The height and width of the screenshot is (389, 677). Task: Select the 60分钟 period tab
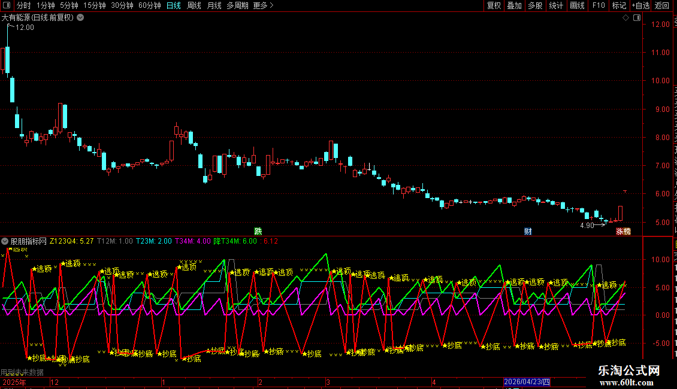point(150,5)
